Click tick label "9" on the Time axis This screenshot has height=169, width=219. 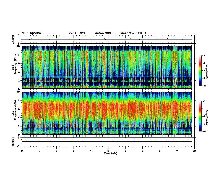coord(177,151)
